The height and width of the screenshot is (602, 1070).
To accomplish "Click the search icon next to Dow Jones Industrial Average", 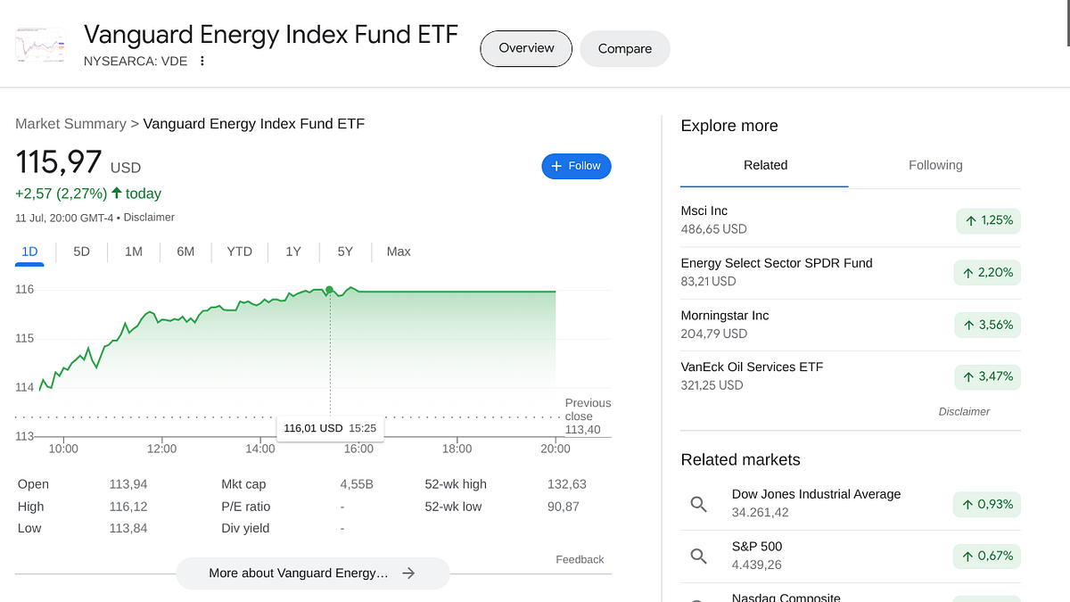I will [699, 504].
